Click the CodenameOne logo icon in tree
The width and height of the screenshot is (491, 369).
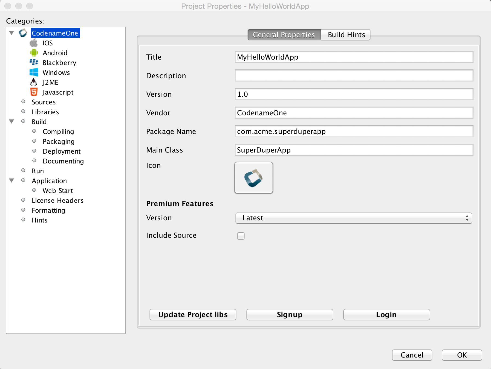click(x=23, y=33)
